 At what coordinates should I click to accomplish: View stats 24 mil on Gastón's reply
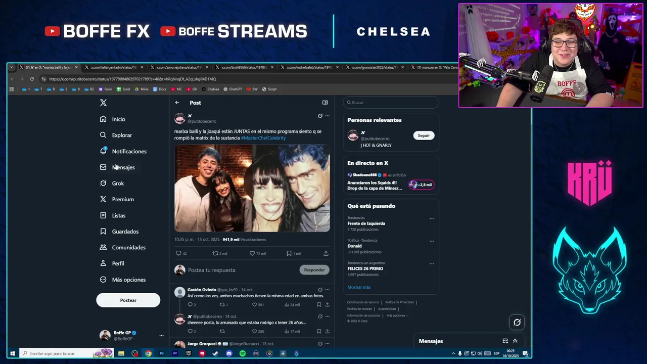tap(292, 305)
